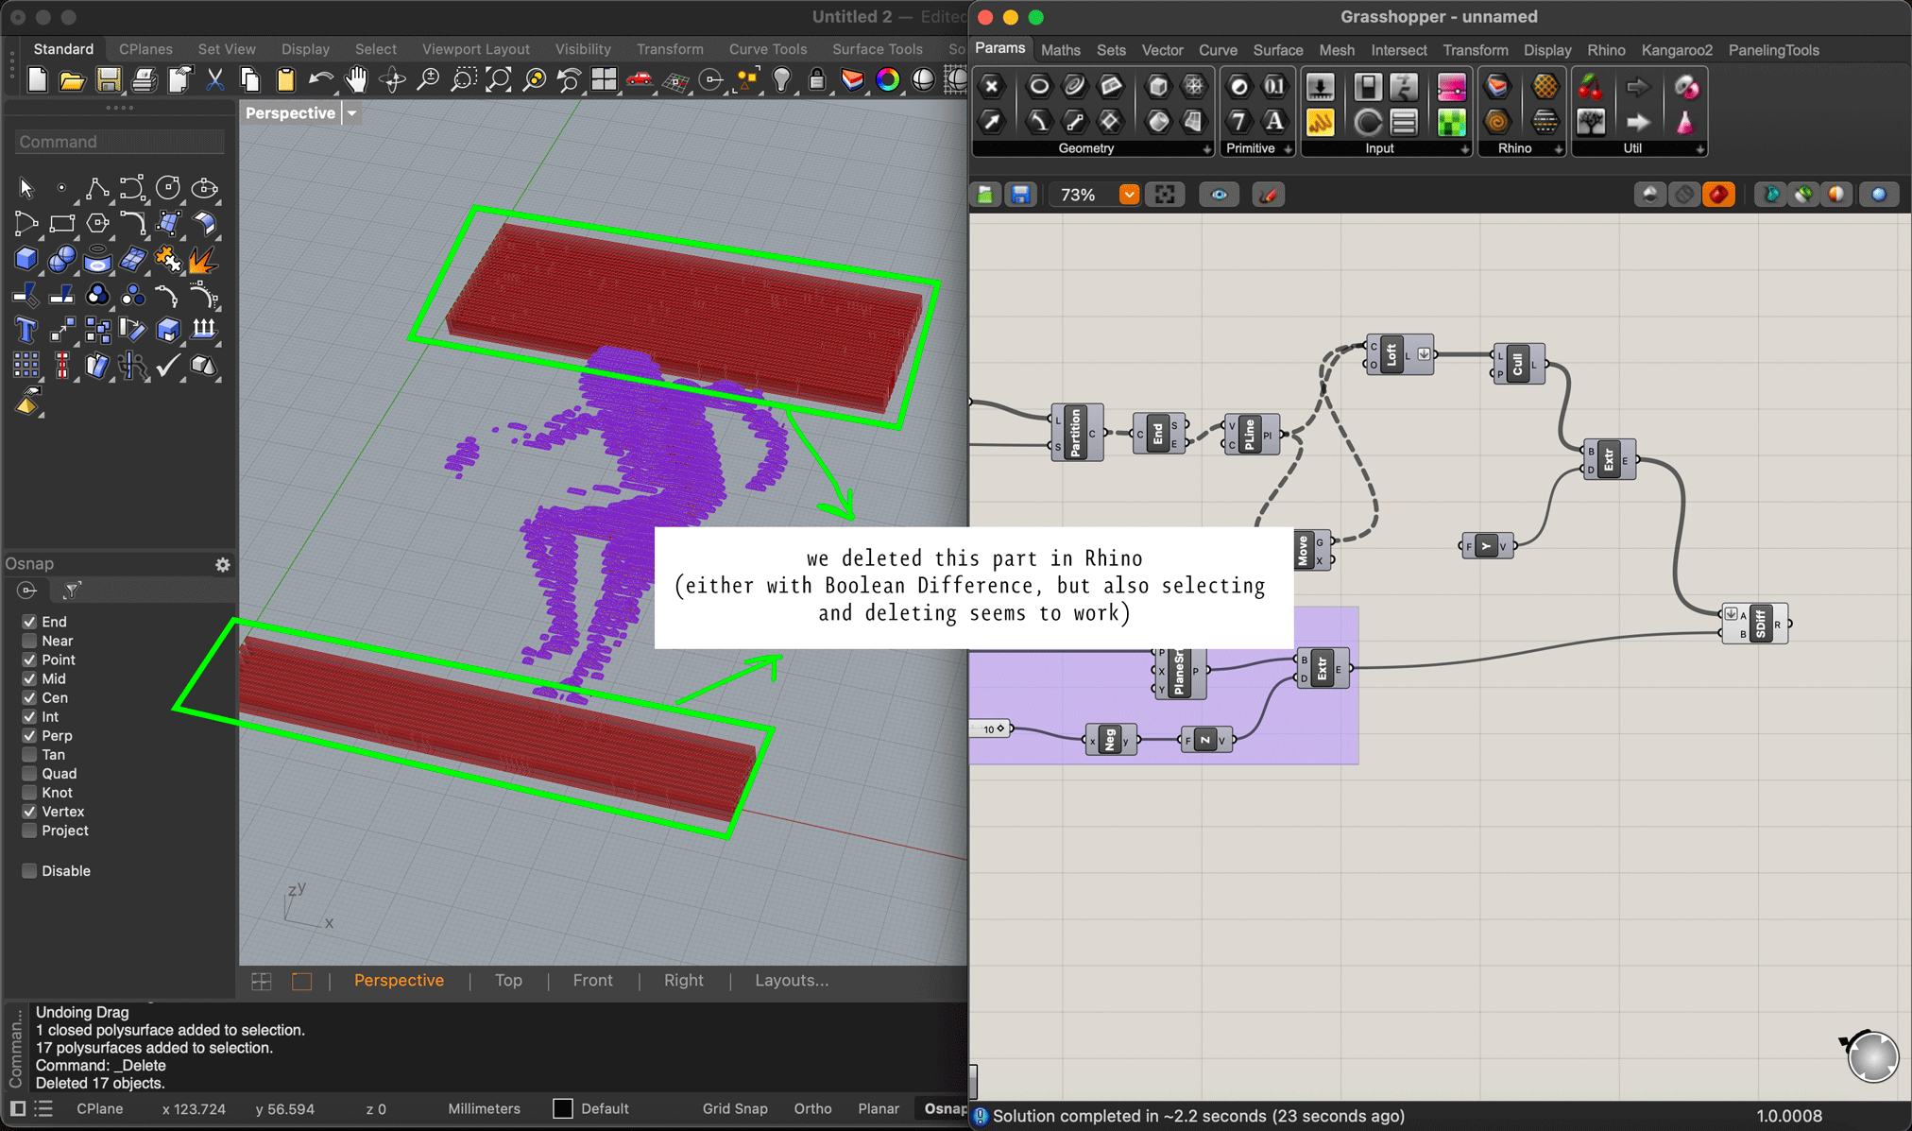This screenshot has width=1912, height=1131.
Task: Open the Perspective viewport dropdown arrow
Action: [x=351, y=113]
